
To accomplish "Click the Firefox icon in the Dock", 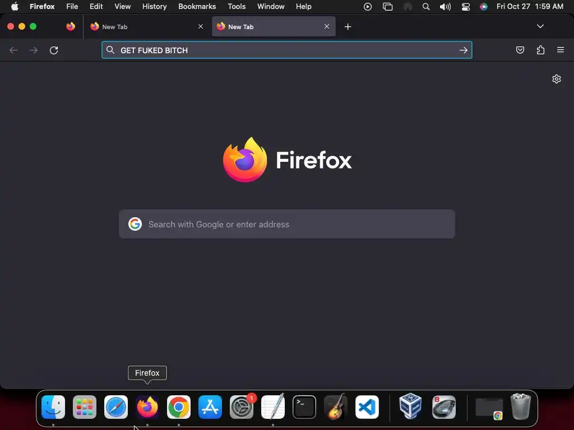I will click(147, 407).
